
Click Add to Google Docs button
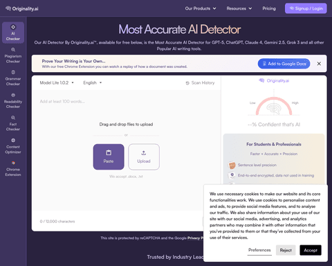coord(284,64)
